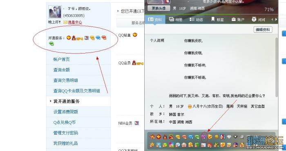This screenshot has height=151, width=286.
Task: Click the grey diamond in profile icon bar
Action: tap(229, 137)
